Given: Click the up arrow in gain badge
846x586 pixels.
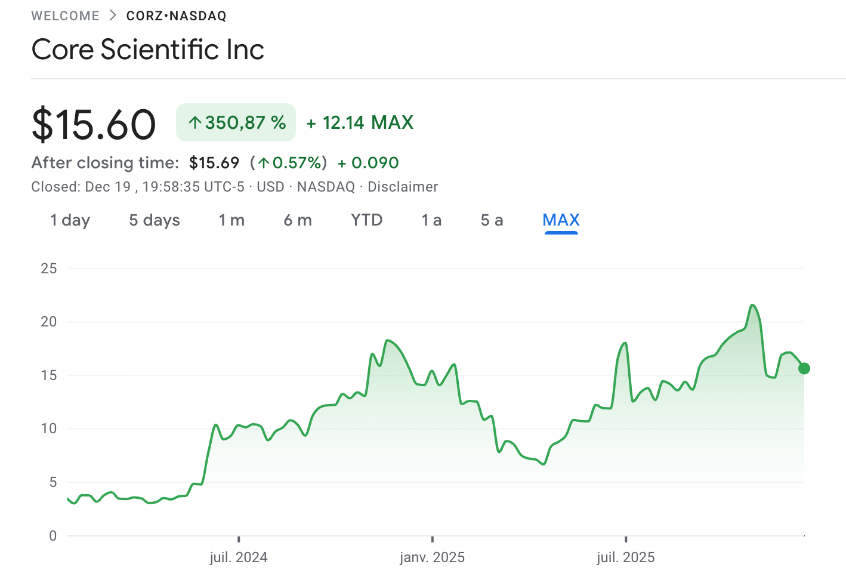Looking at the screenshot, I should pos(195,123).
